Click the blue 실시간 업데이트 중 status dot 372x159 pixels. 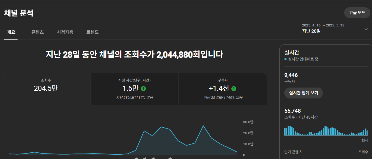tap(285, 59)
